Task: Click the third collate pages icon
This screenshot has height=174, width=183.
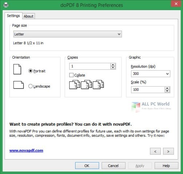Action: click(98, 85)
